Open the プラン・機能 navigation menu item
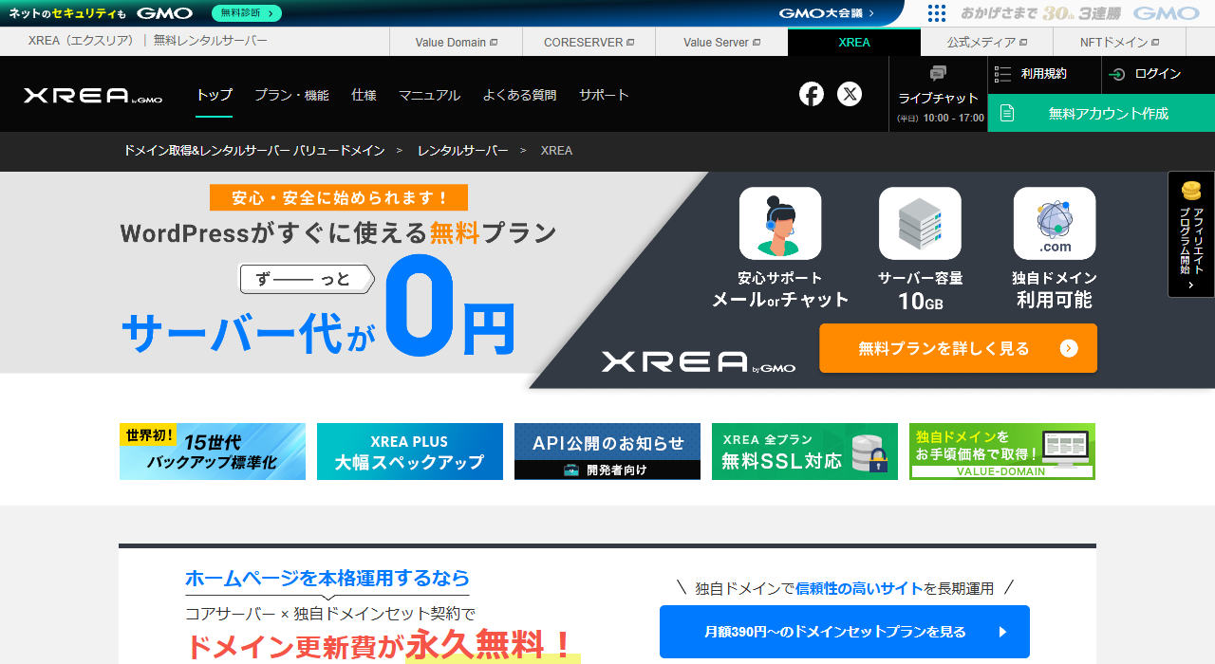This screenshot has width=1215, height=664. click(x=290, y=95)
